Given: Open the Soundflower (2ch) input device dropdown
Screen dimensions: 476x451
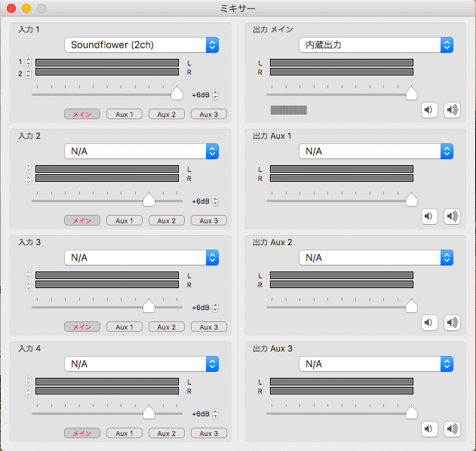Looking at the screenshot, I should 142,45.
